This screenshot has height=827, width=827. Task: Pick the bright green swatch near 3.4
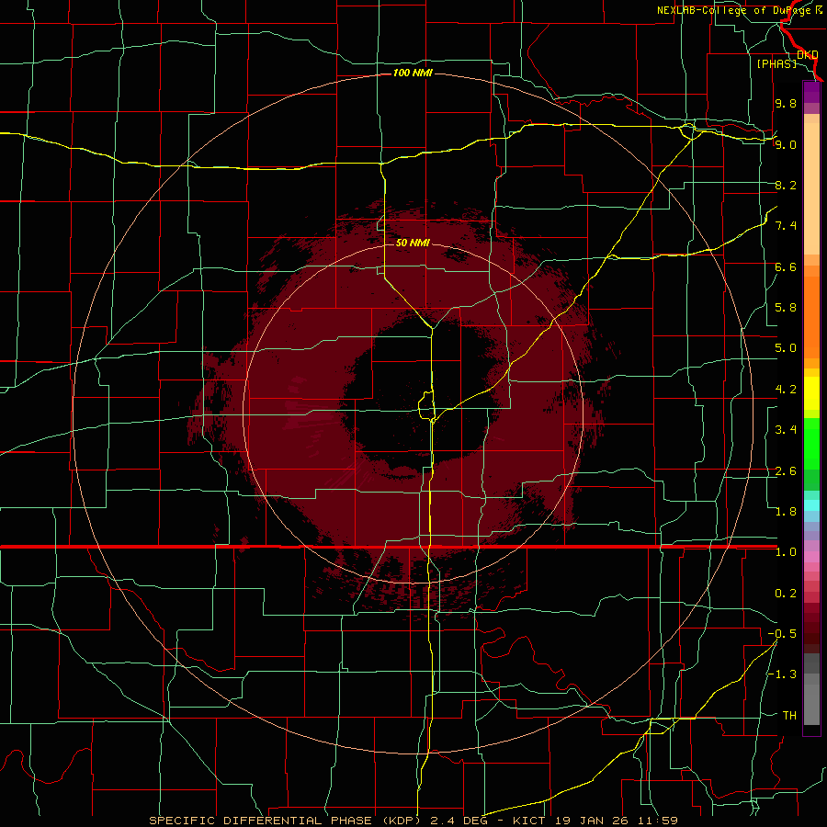(811, 444)
